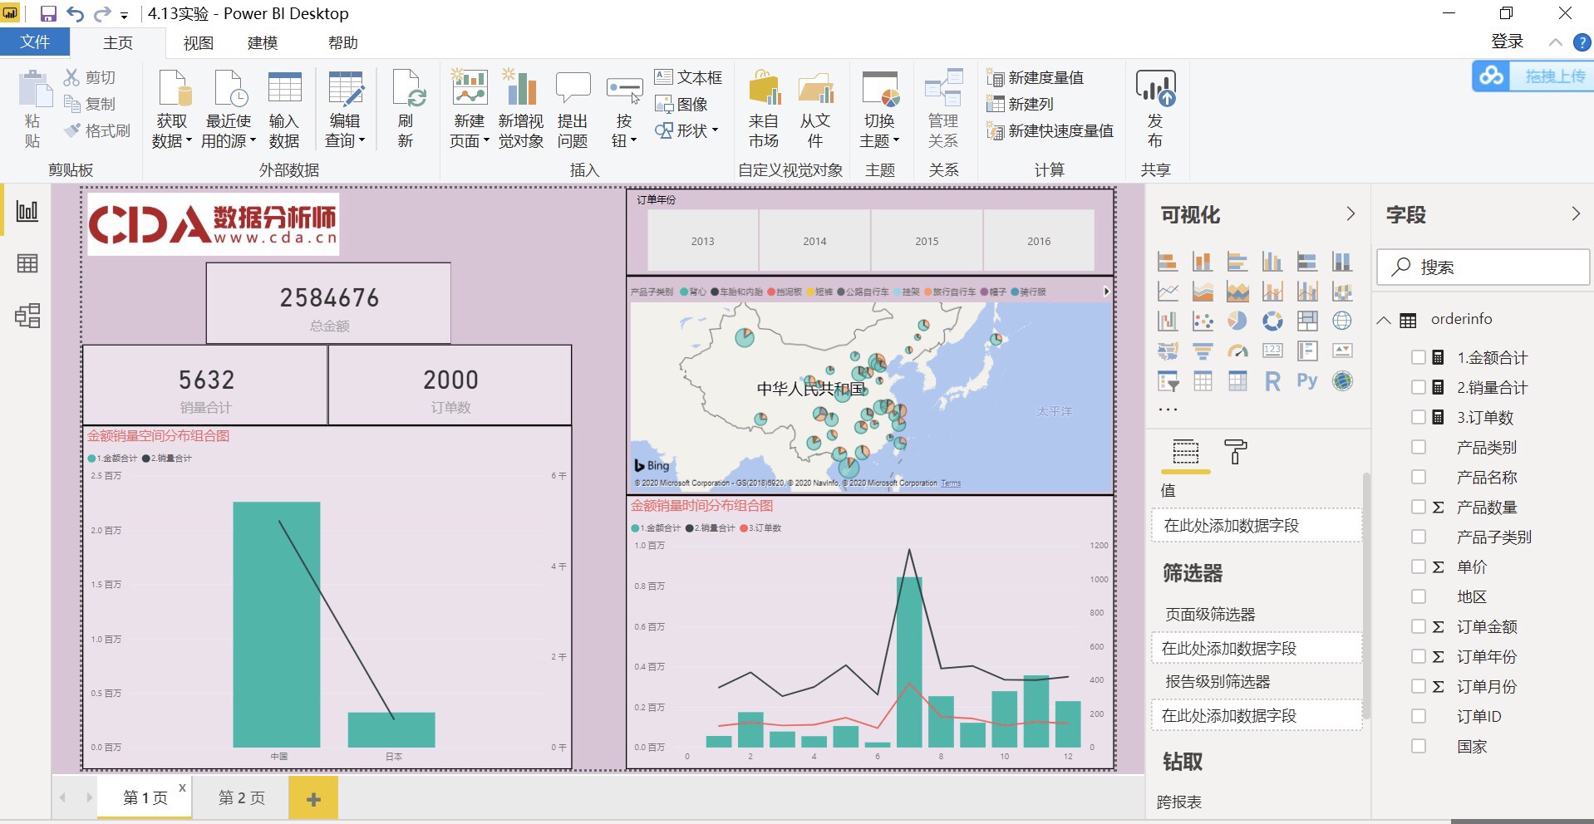The width and height of the screenshot is (1594, 824).
Task: Select the ArcGIS Maps visual
Action: (1342, 381)
